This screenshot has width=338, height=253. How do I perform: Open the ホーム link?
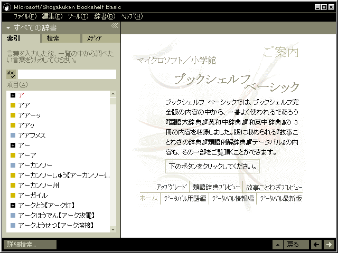click(148, 198)
